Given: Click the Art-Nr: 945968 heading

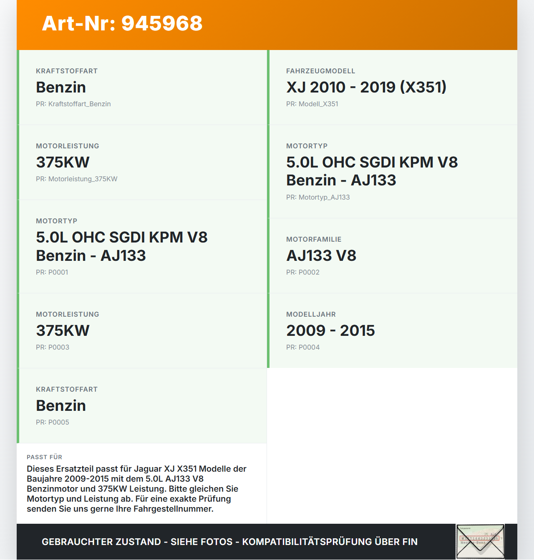Looking at the screenshot, I should pyautogui.click(x=122, y=23).
